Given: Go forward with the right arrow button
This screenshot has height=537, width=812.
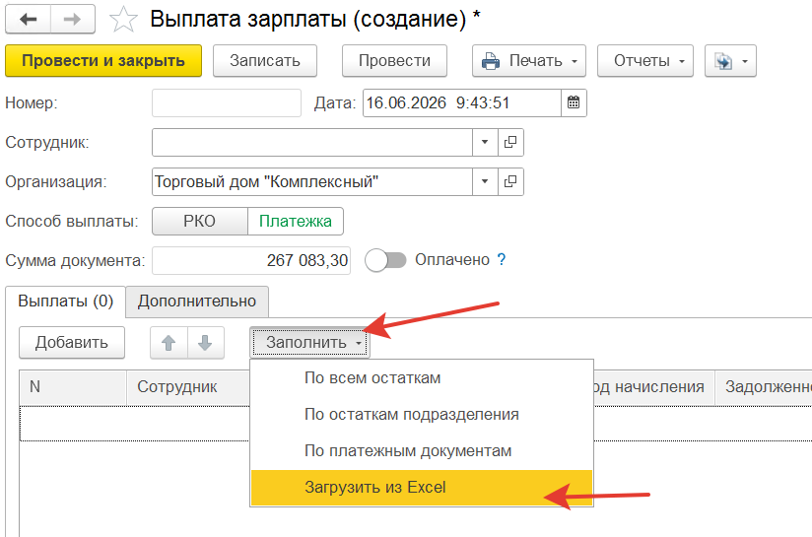Looking at the screenshot, I should point(73,19).
